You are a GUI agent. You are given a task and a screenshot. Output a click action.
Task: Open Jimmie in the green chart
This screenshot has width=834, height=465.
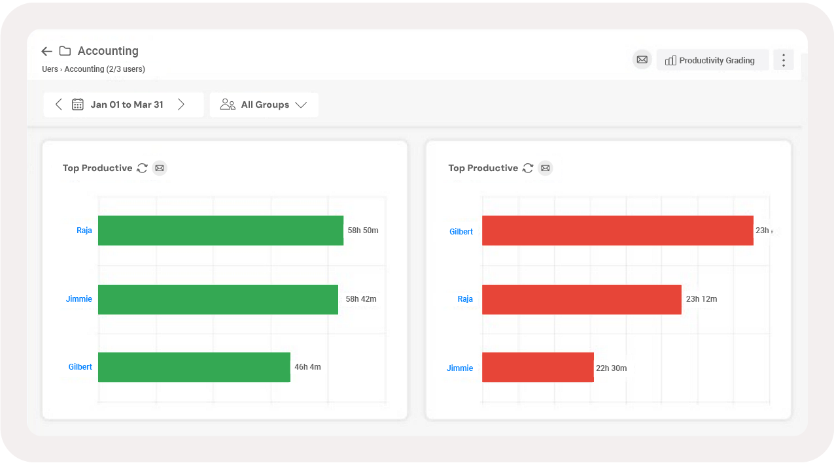79,299
